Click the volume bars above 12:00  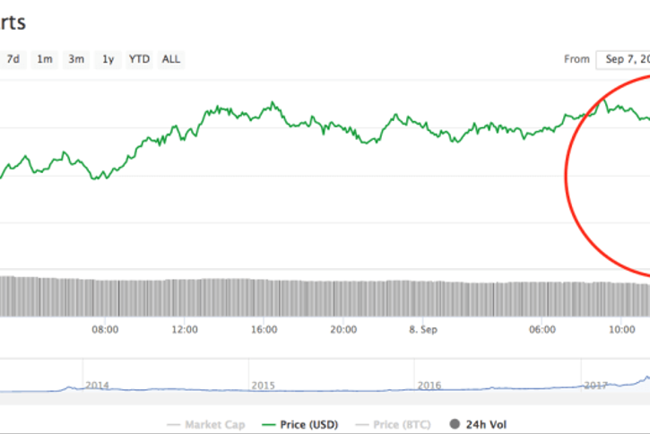click(x=185, y=298)
